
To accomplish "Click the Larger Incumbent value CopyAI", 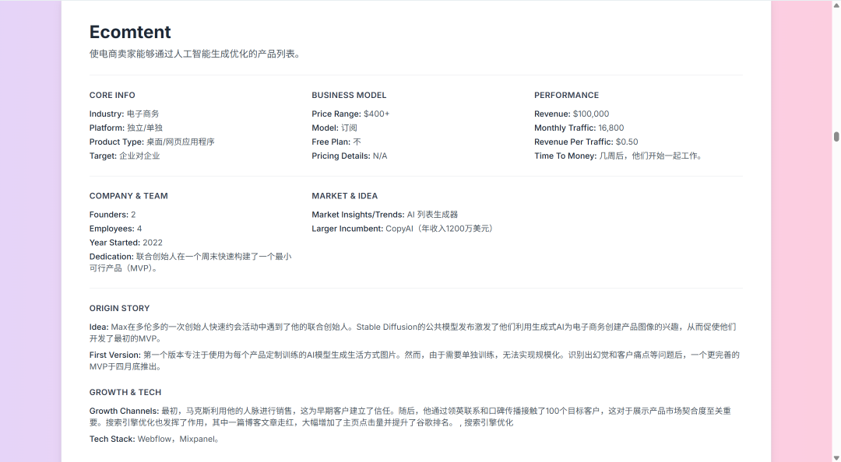I will coord(399,229).
